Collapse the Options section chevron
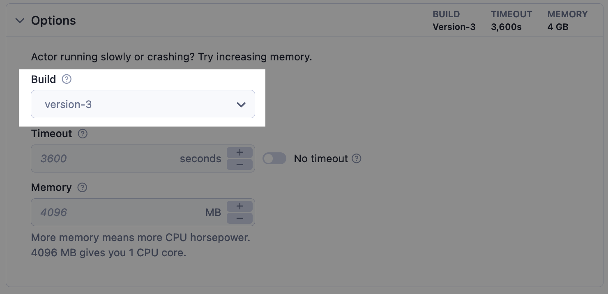The image size is (608, 294). tap(20, 21)
